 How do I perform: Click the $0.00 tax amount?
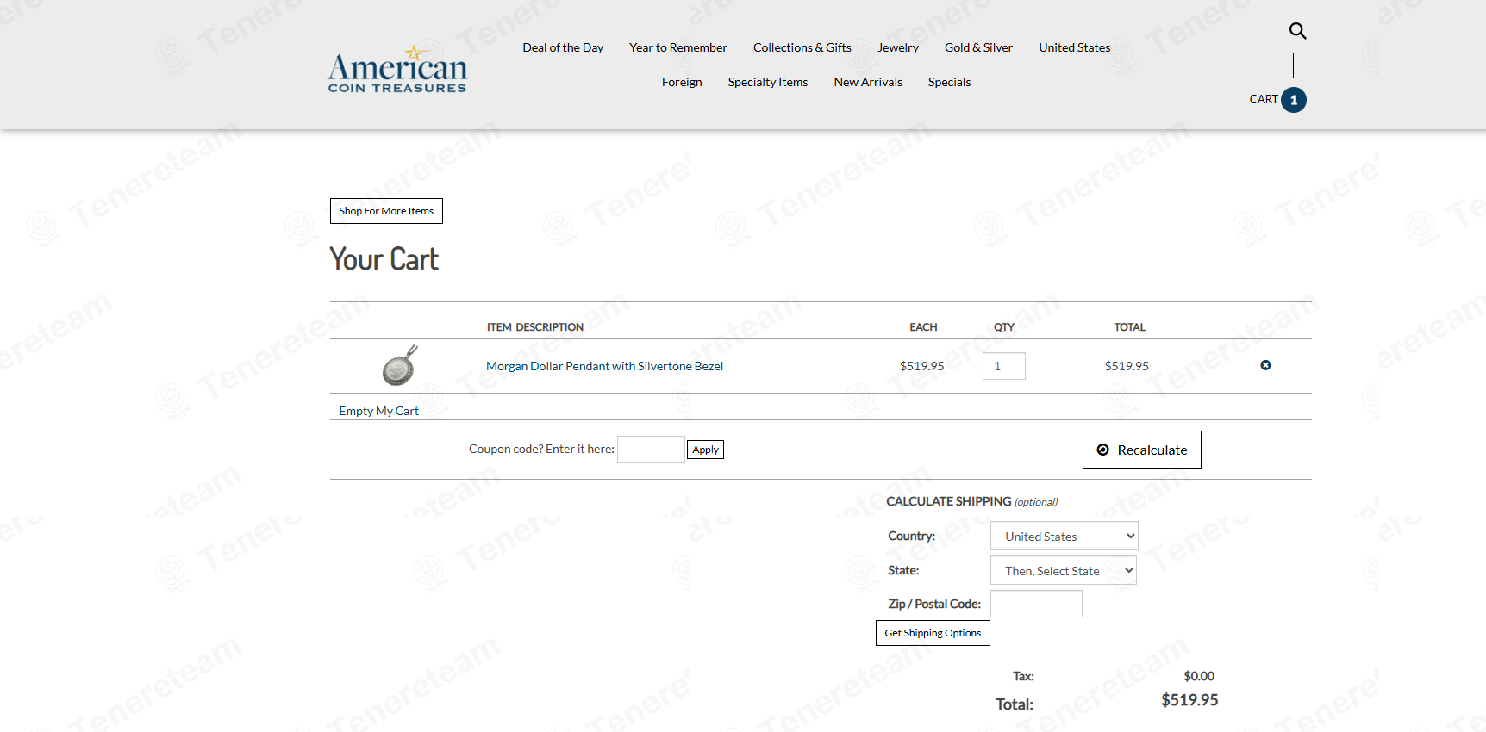1199,676
